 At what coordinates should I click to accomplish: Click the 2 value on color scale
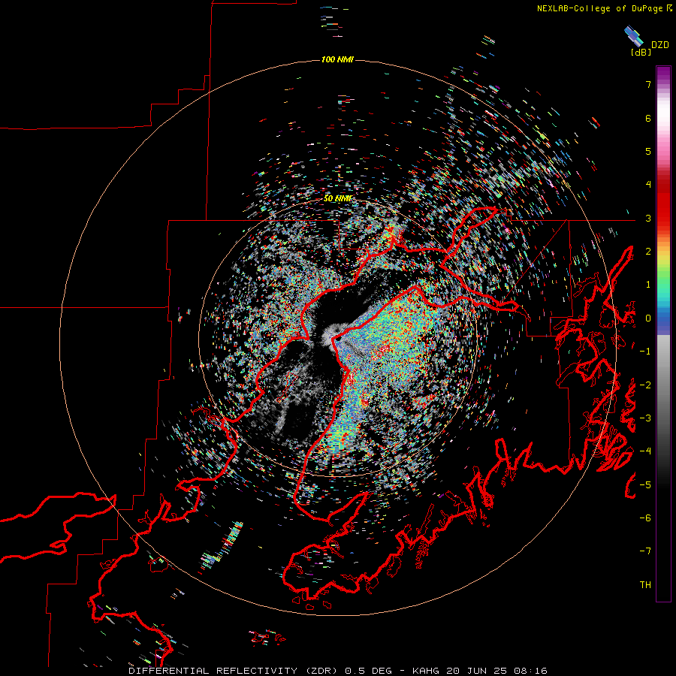(x=648, y=252)
